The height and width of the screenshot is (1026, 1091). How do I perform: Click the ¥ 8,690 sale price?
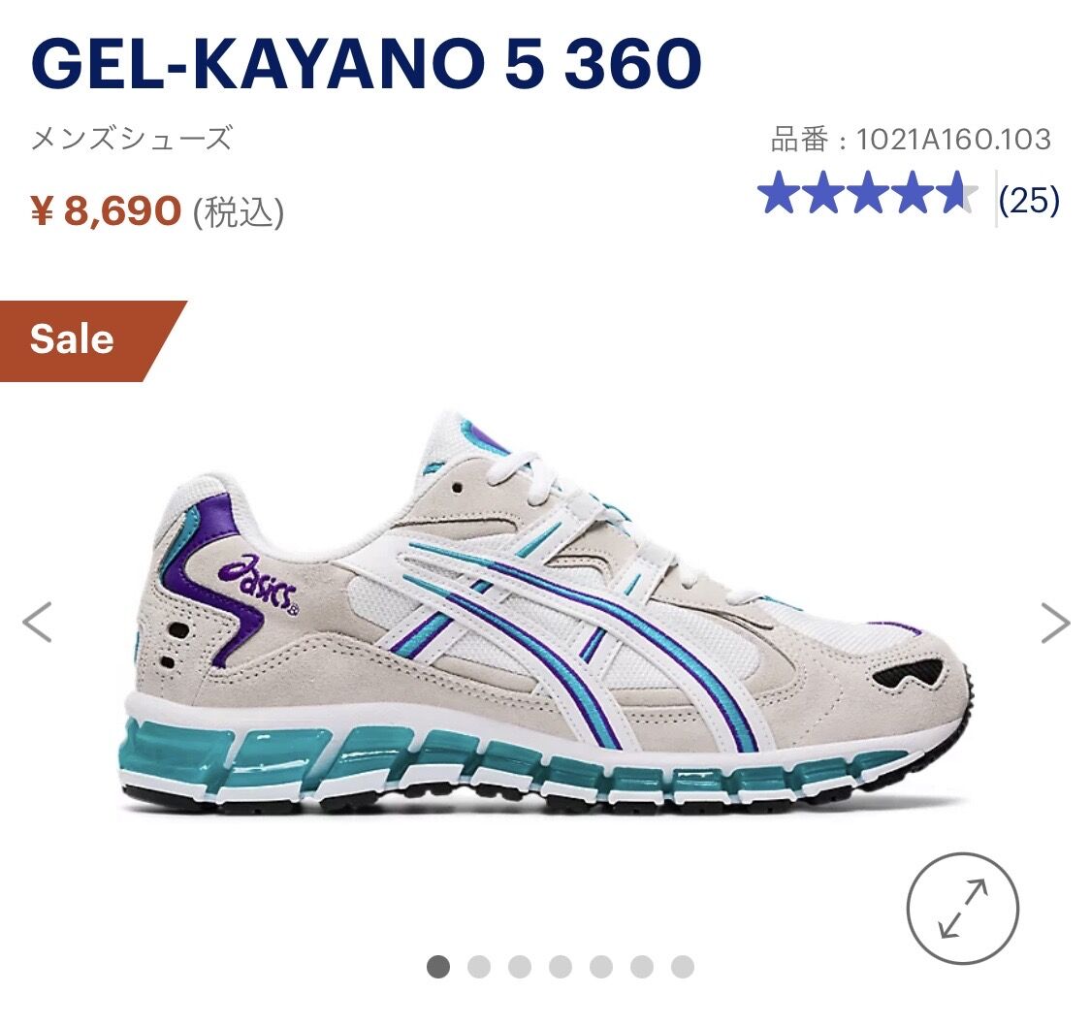coord(106,210)
